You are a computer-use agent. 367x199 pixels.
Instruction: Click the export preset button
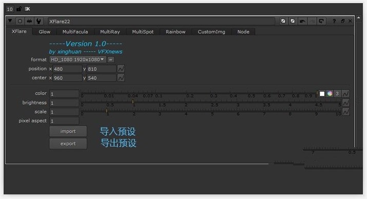click(68, 144)
